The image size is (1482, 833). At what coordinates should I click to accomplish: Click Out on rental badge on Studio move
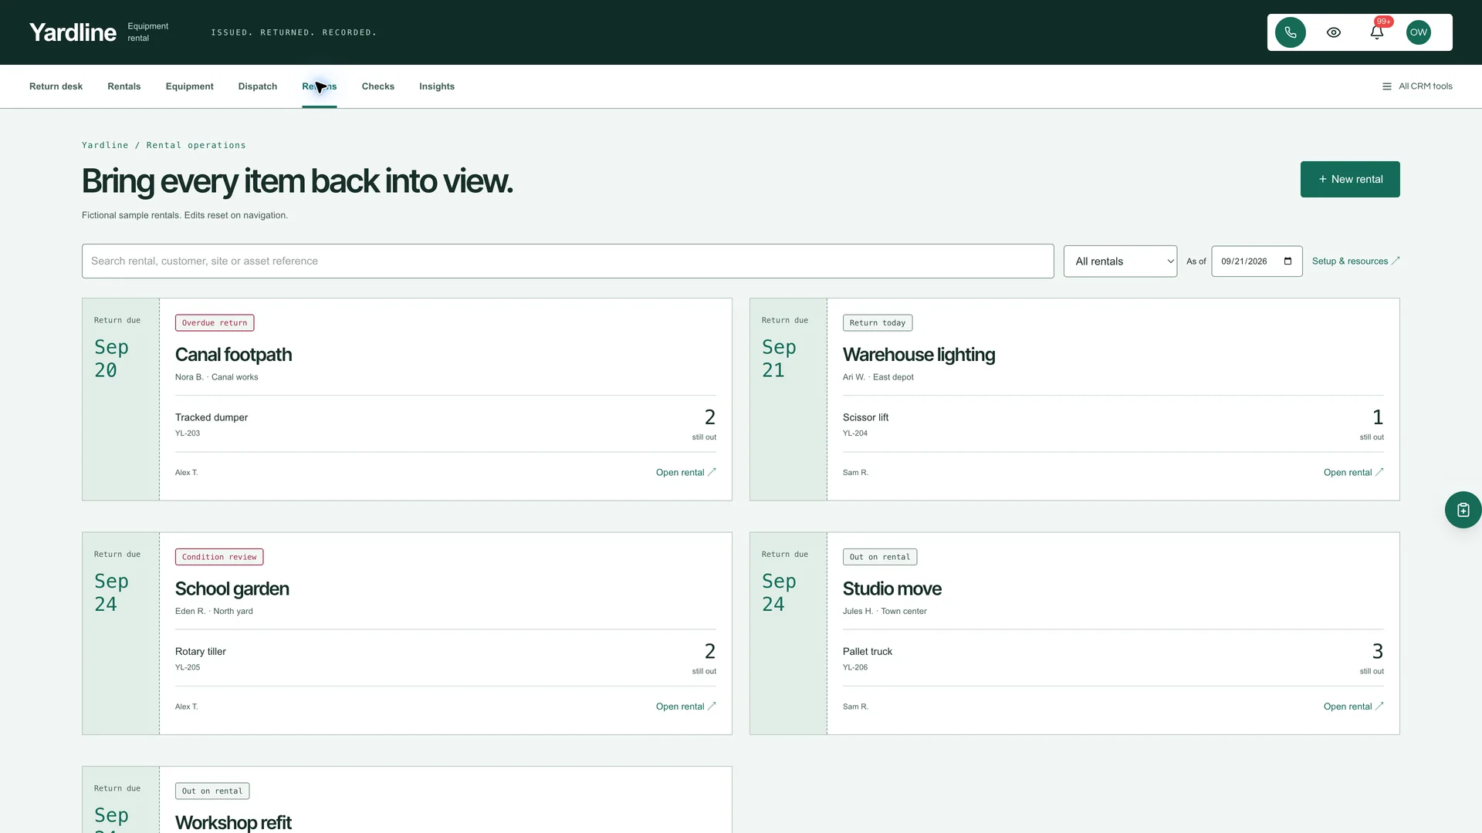[880, 557]
